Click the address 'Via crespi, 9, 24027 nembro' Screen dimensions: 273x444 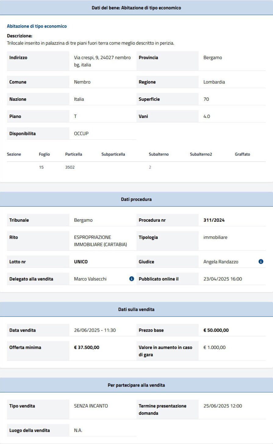click(x=102, y=57)
